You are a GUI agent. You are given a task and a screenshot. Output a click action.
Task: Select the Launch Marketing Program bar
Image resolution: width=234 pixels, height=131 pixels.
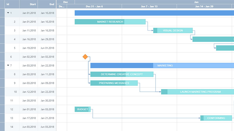(198, 92)
